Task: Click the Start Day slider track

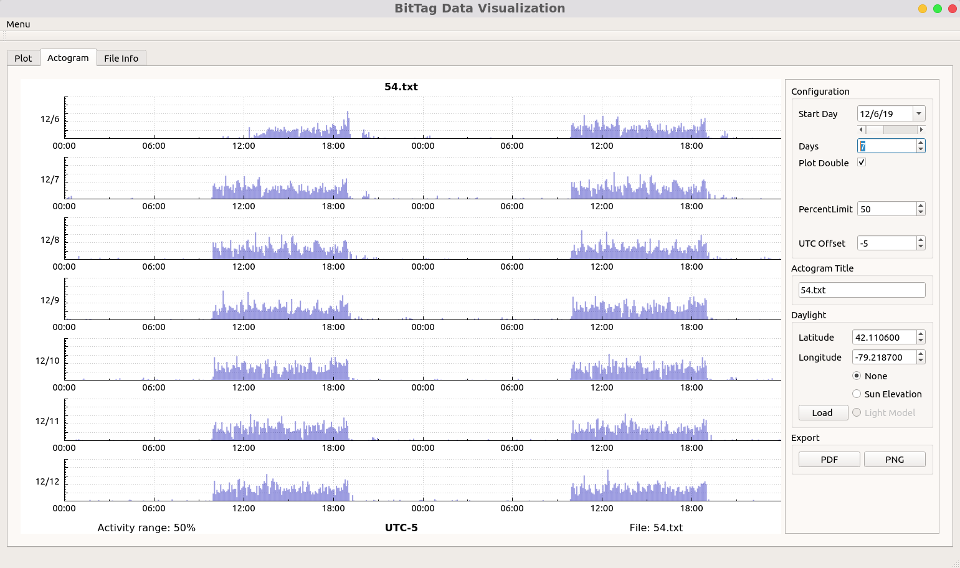Action: (x=891, y=130)
